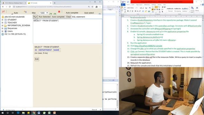
Task: Click the Chrome icon in the taskbar
Action: coord(34,113)
